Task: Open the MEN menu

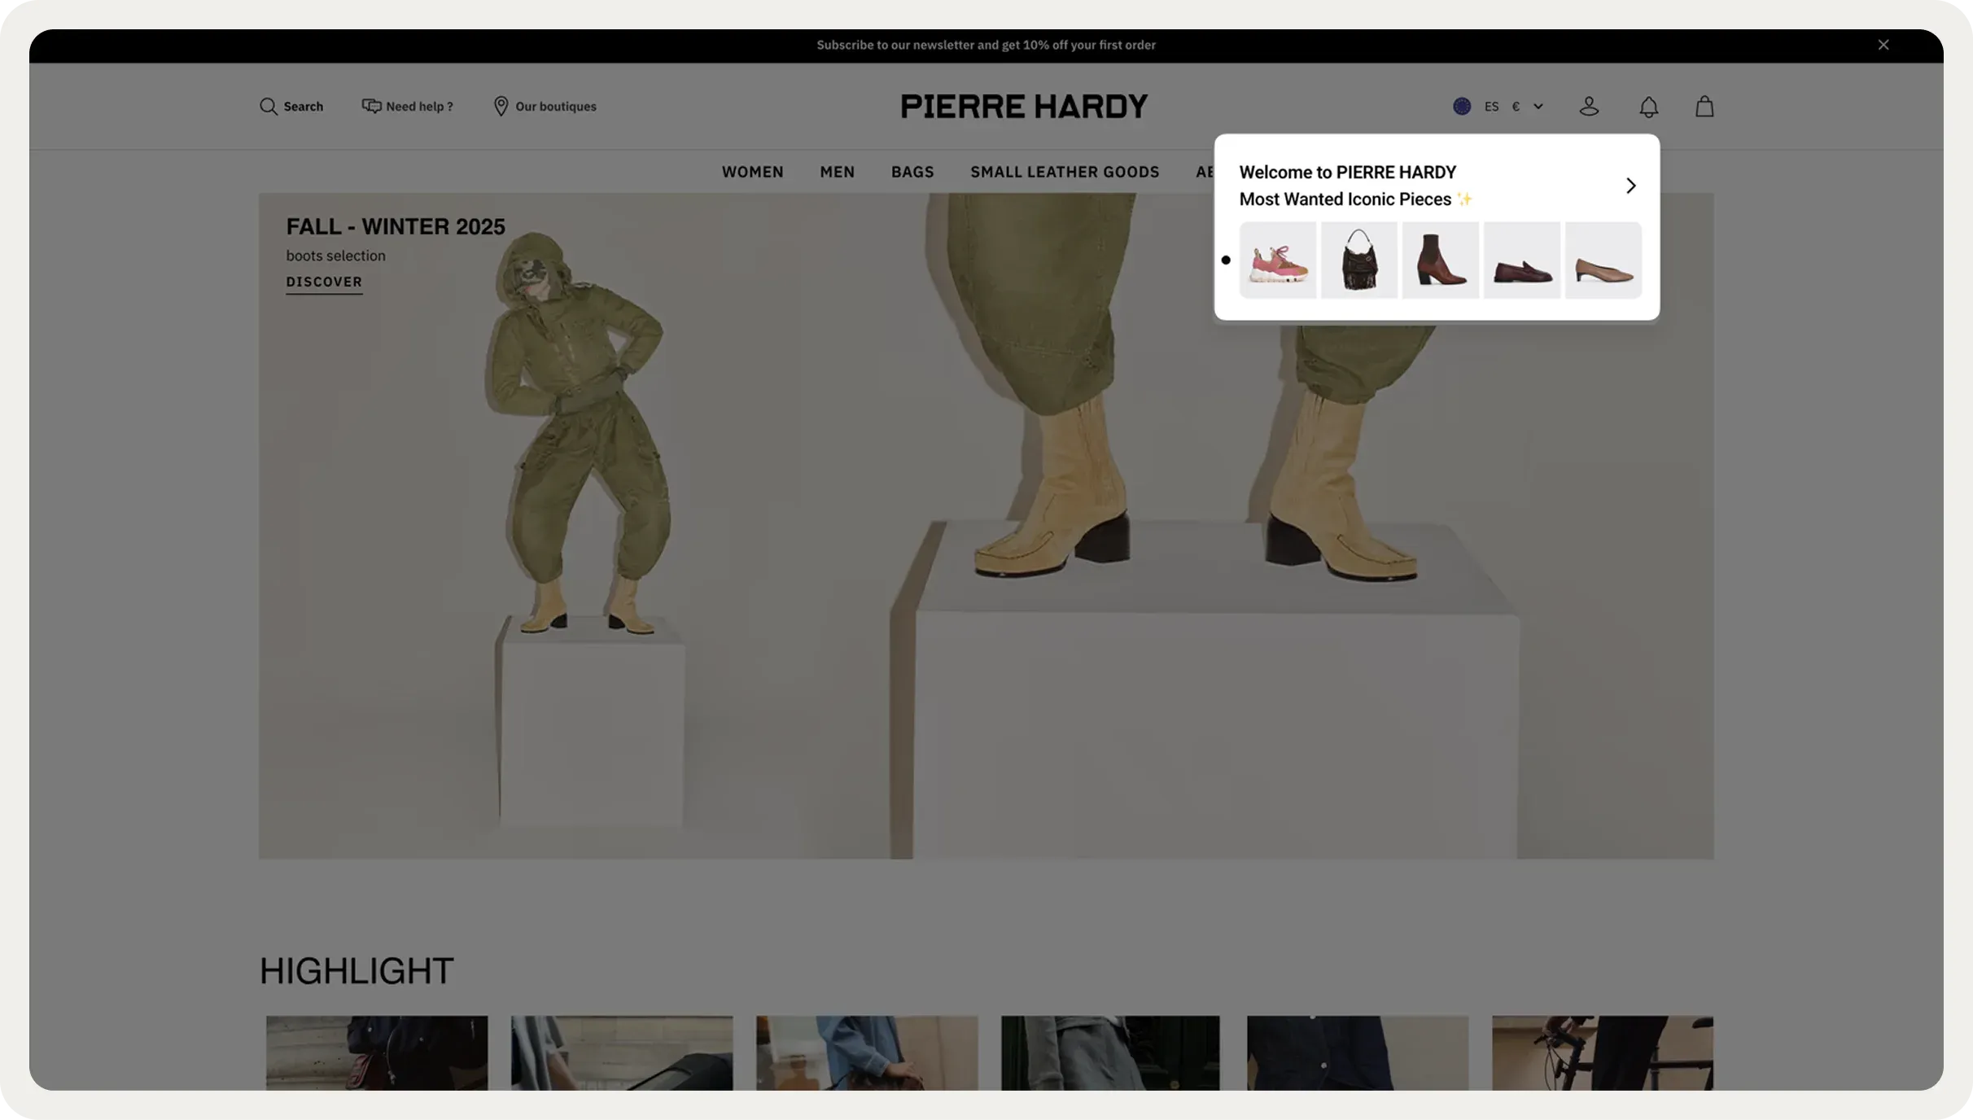Action: pos(837,172)
